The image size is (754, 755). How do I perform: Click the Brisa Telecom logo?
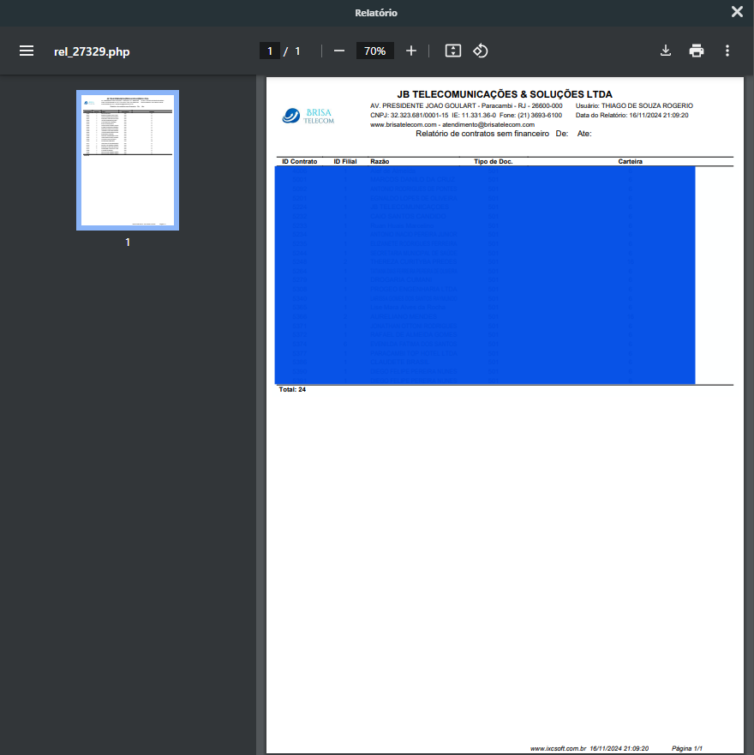pyautogui.click(x=308, y=116)
